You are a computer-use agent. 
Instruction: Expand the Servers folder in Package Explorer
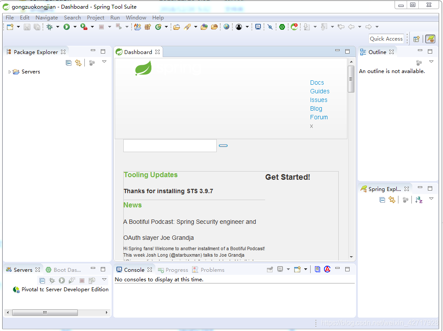pos(10,72)
